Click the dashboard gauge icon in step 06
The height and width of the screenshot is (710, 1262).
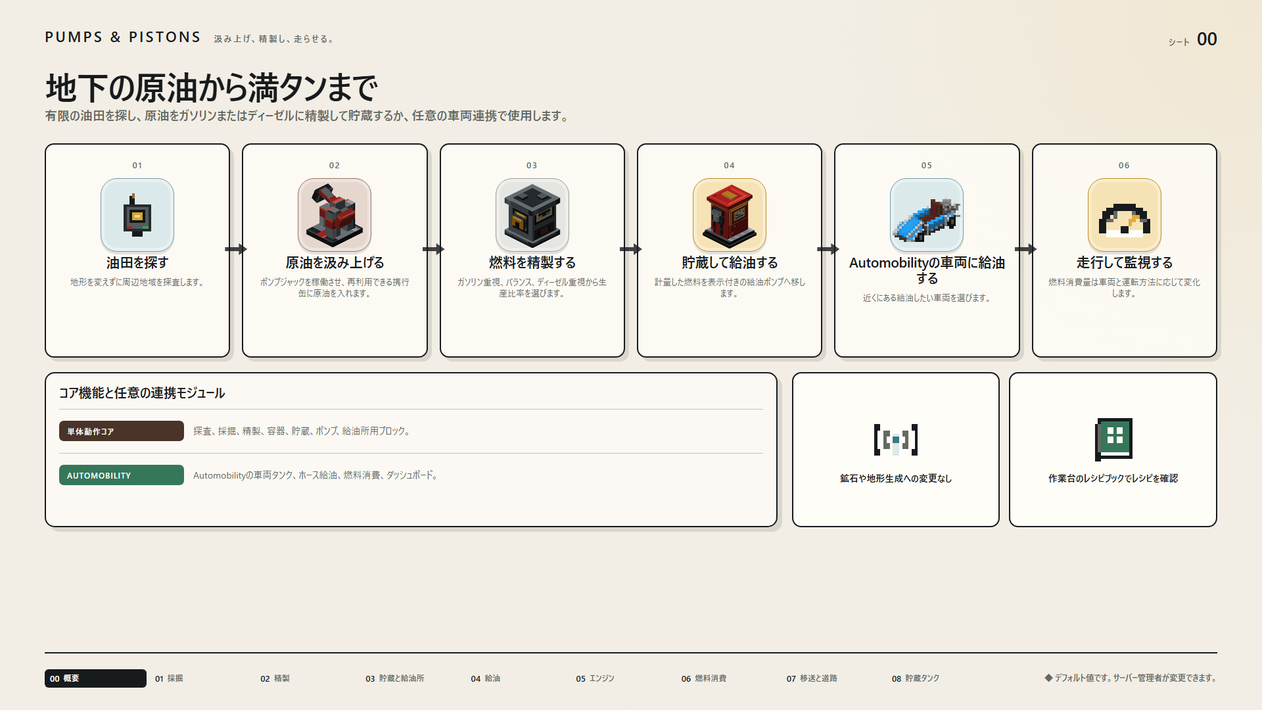(1124, 215)
